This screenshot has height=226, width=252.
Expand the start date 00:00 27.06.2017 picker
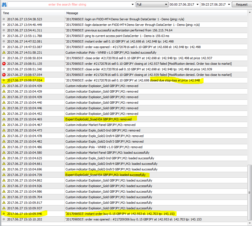tap(198, 4)
